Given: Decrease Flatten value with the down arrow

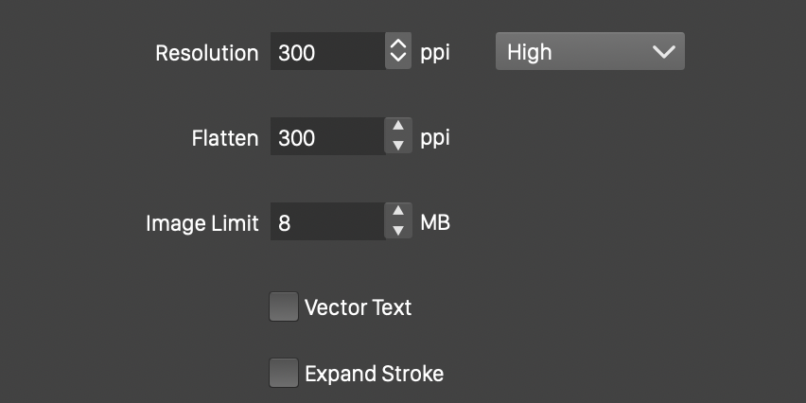Looking at the screenshot, I should [x=398, y=146].
